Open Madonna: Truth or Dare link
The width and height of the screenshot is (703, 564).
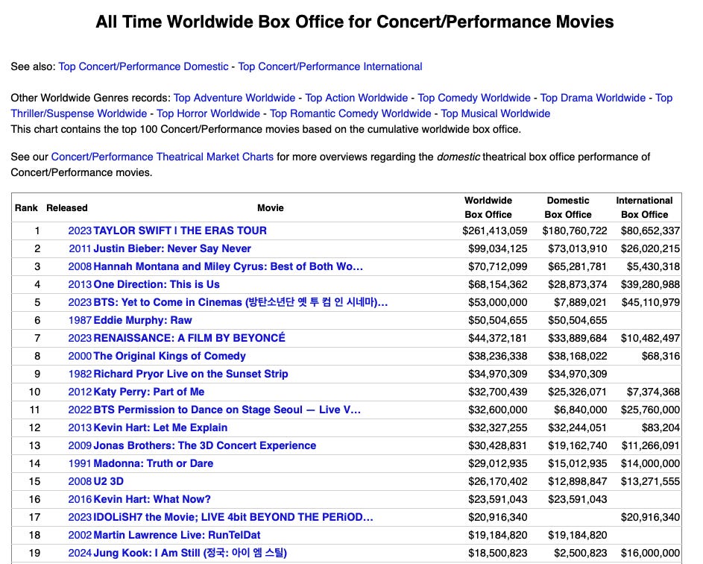tap(154, 463)
